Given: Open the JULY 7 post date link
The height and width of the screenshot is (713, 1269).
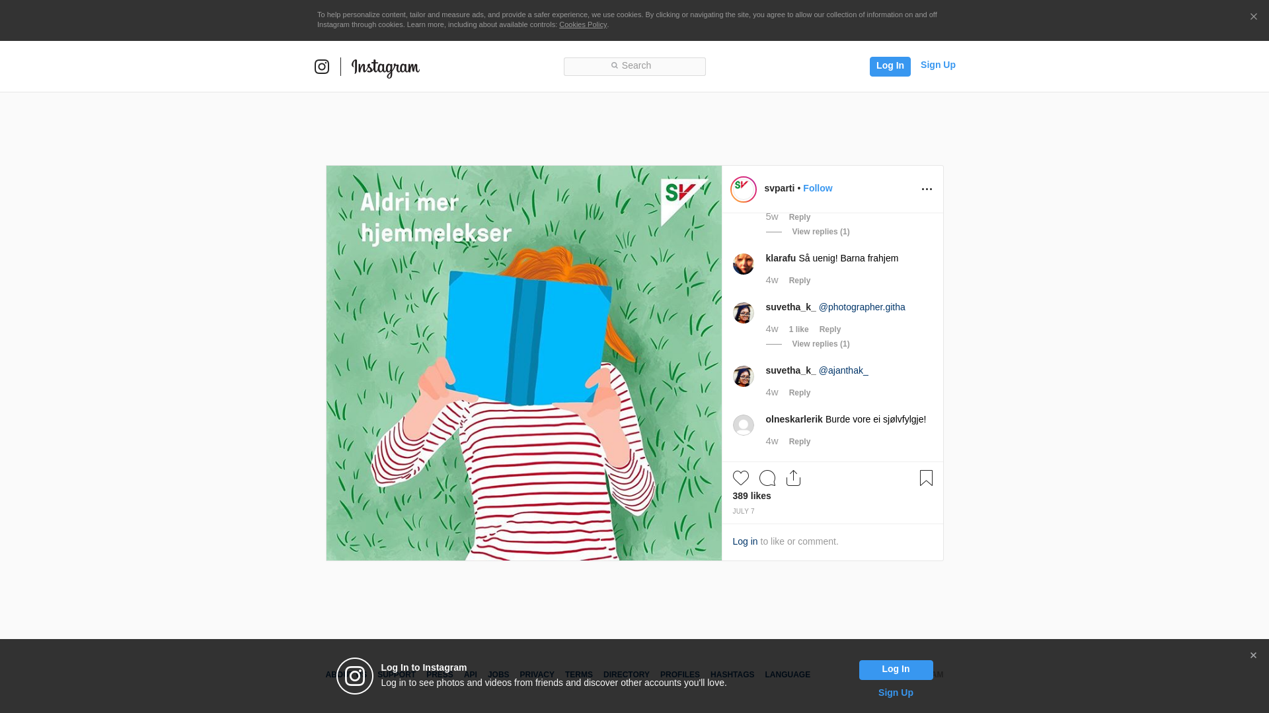Looking at the screenshot, I should (744, 512).
